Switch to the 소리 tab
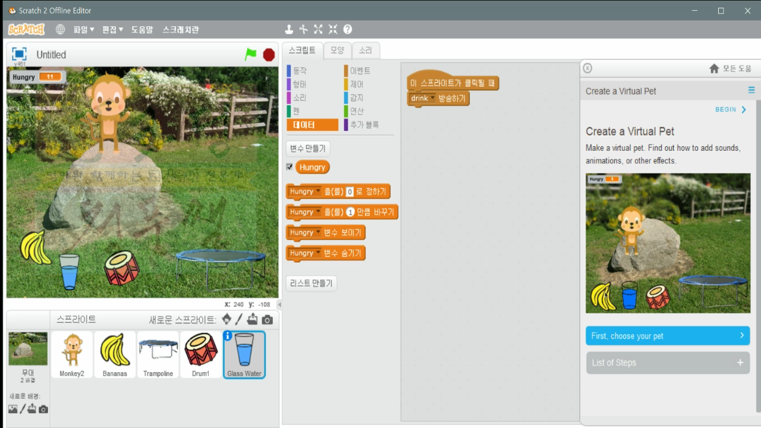 tap(366, 51)
